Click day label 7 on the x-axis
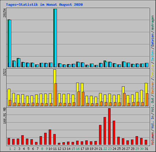This screenshot has width=156, height=152. pos(37,149)
